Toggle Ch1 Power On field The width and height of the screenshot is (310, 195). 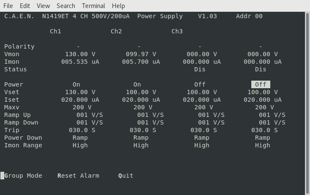coord(76,84)
